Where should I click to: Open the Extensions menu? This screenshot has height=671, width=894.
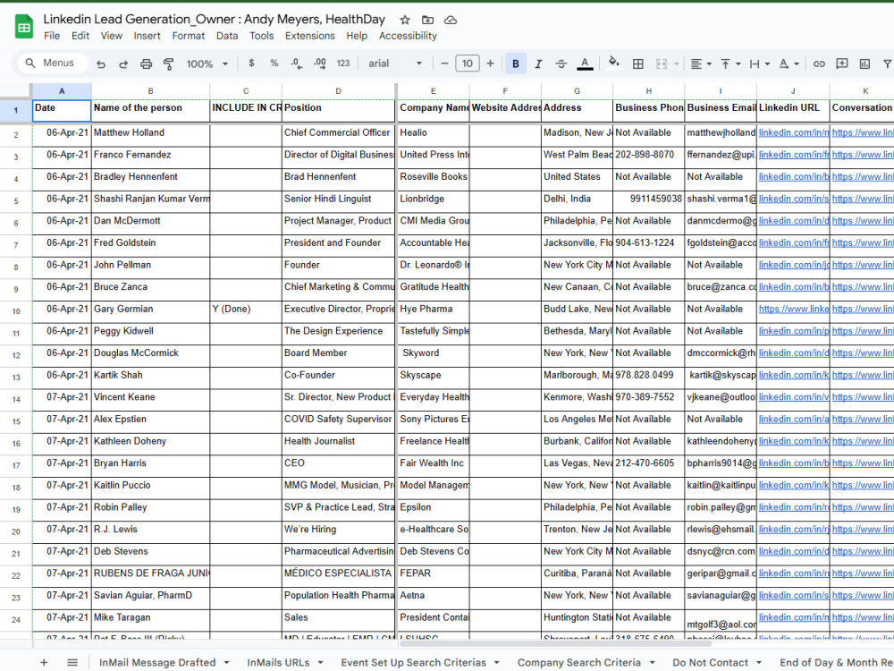point(310,36)
